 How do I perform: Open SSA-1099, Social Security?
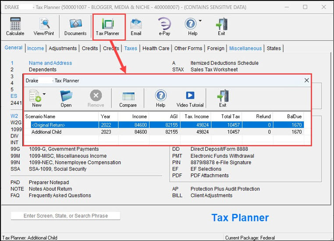coord(58,169)
